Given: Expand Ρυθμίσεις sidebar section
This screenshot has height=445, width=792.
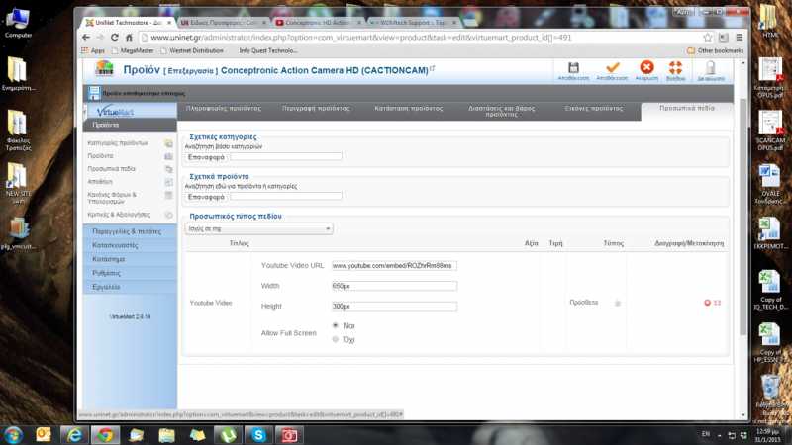Looking at the screenshot, I should point(130,273).
